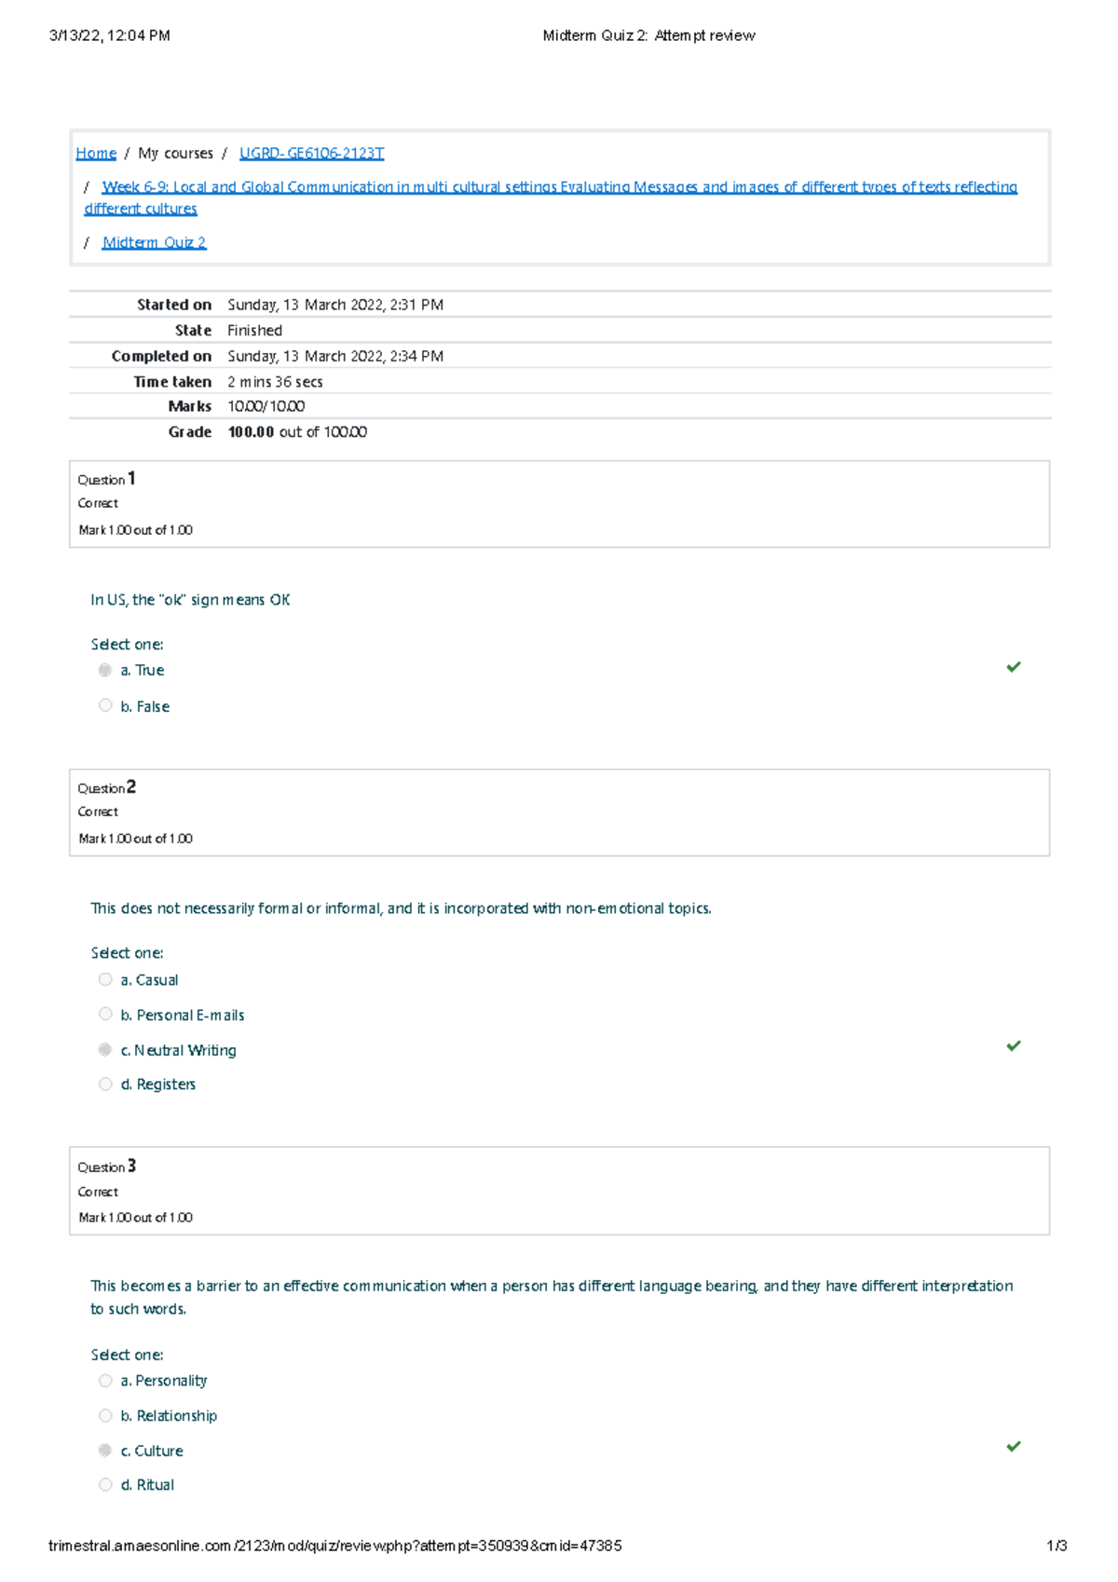Click the green checkmark beside Neutral Writing
Screen dimensions: 1118x1582
tap(1014, 1046)
